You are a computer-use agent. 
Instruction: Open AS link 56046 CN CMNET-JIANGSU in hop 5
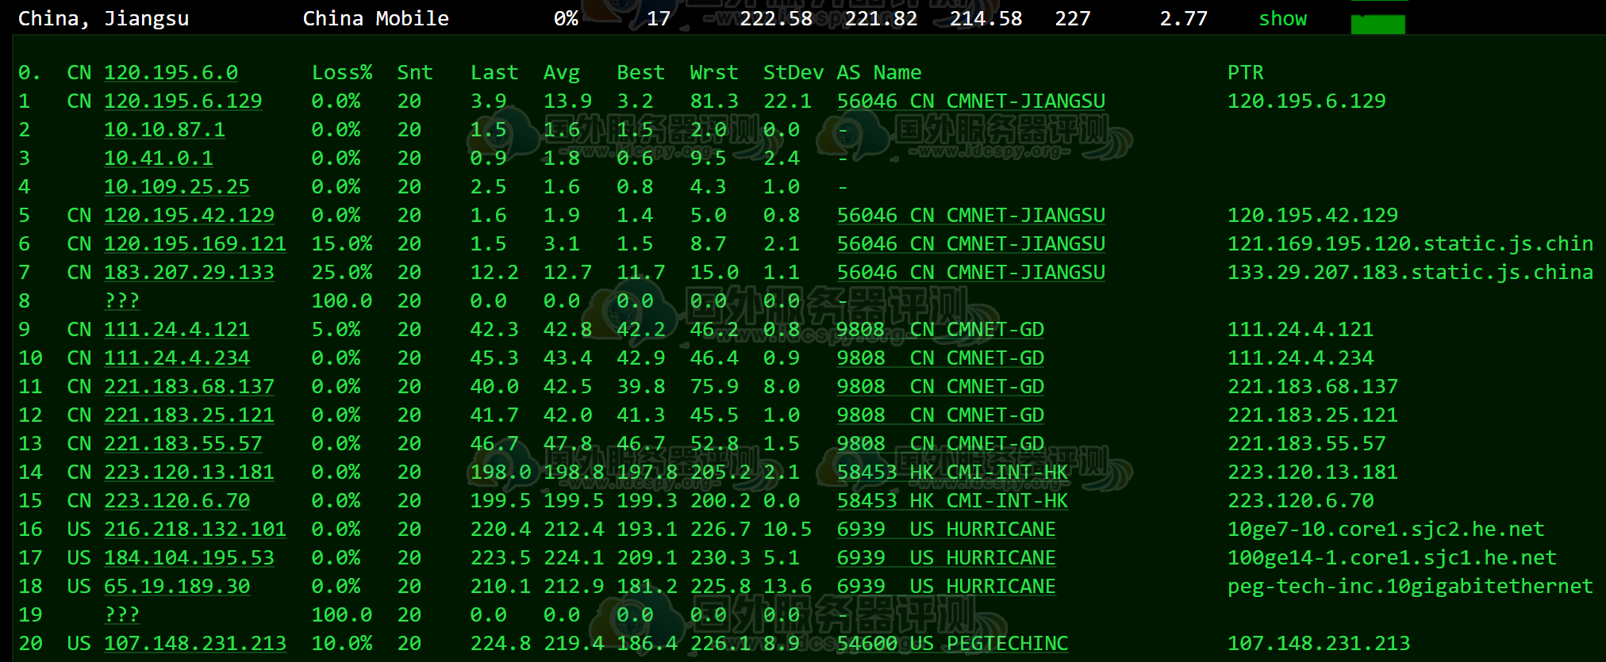[x=971, y=215]
